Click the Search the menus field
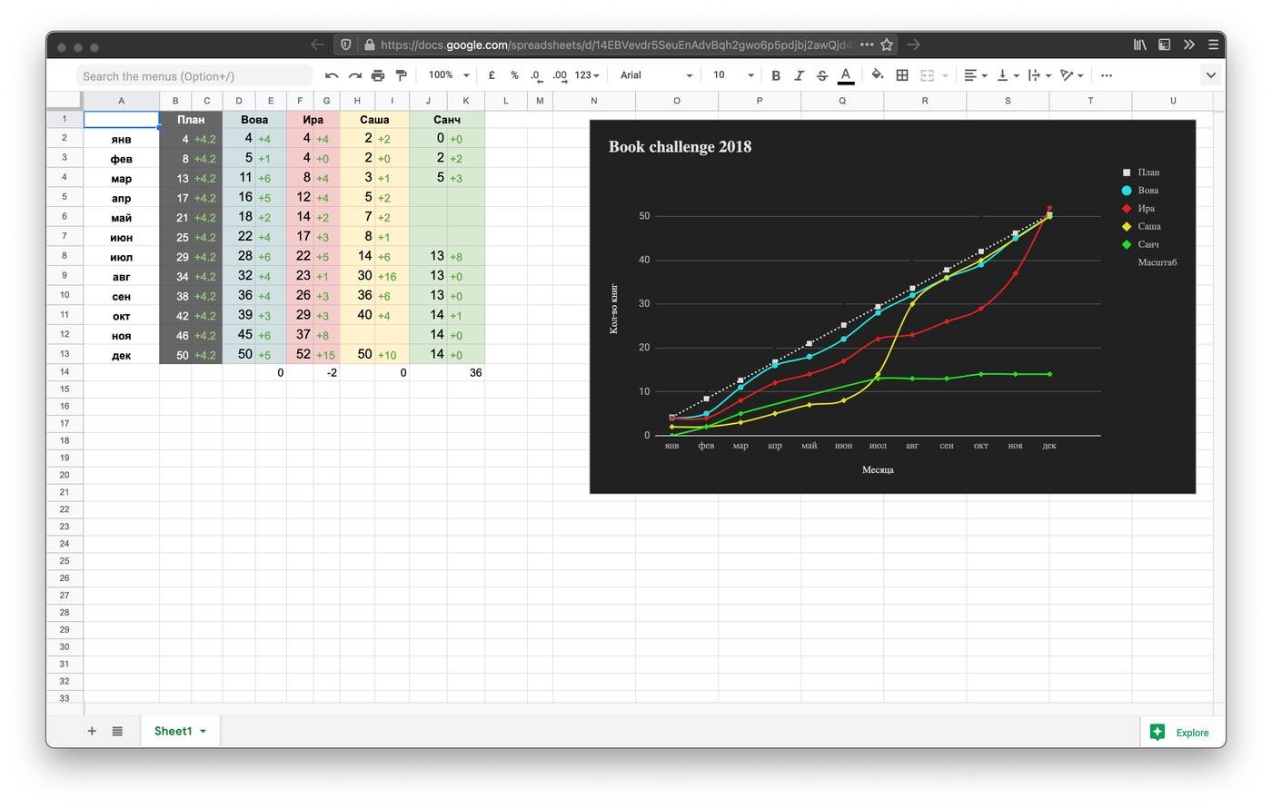The width and height of the screenshot is (1272, 808). point(194,76)
